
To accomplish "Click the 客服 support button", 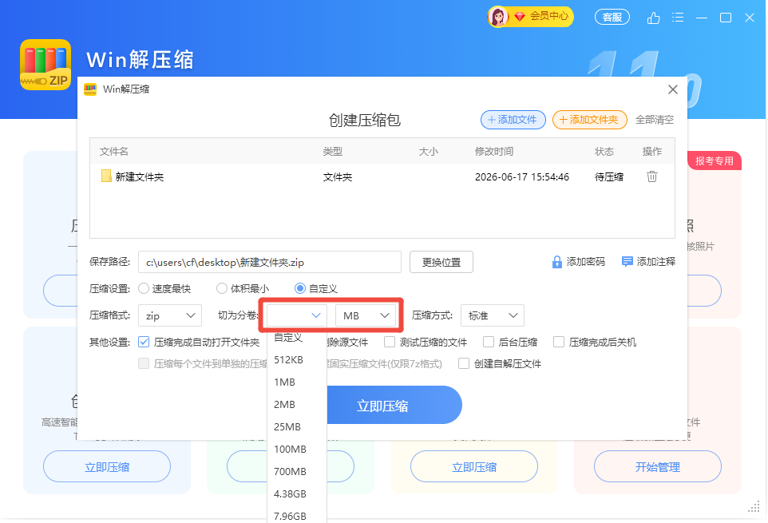I will (612, 17).
